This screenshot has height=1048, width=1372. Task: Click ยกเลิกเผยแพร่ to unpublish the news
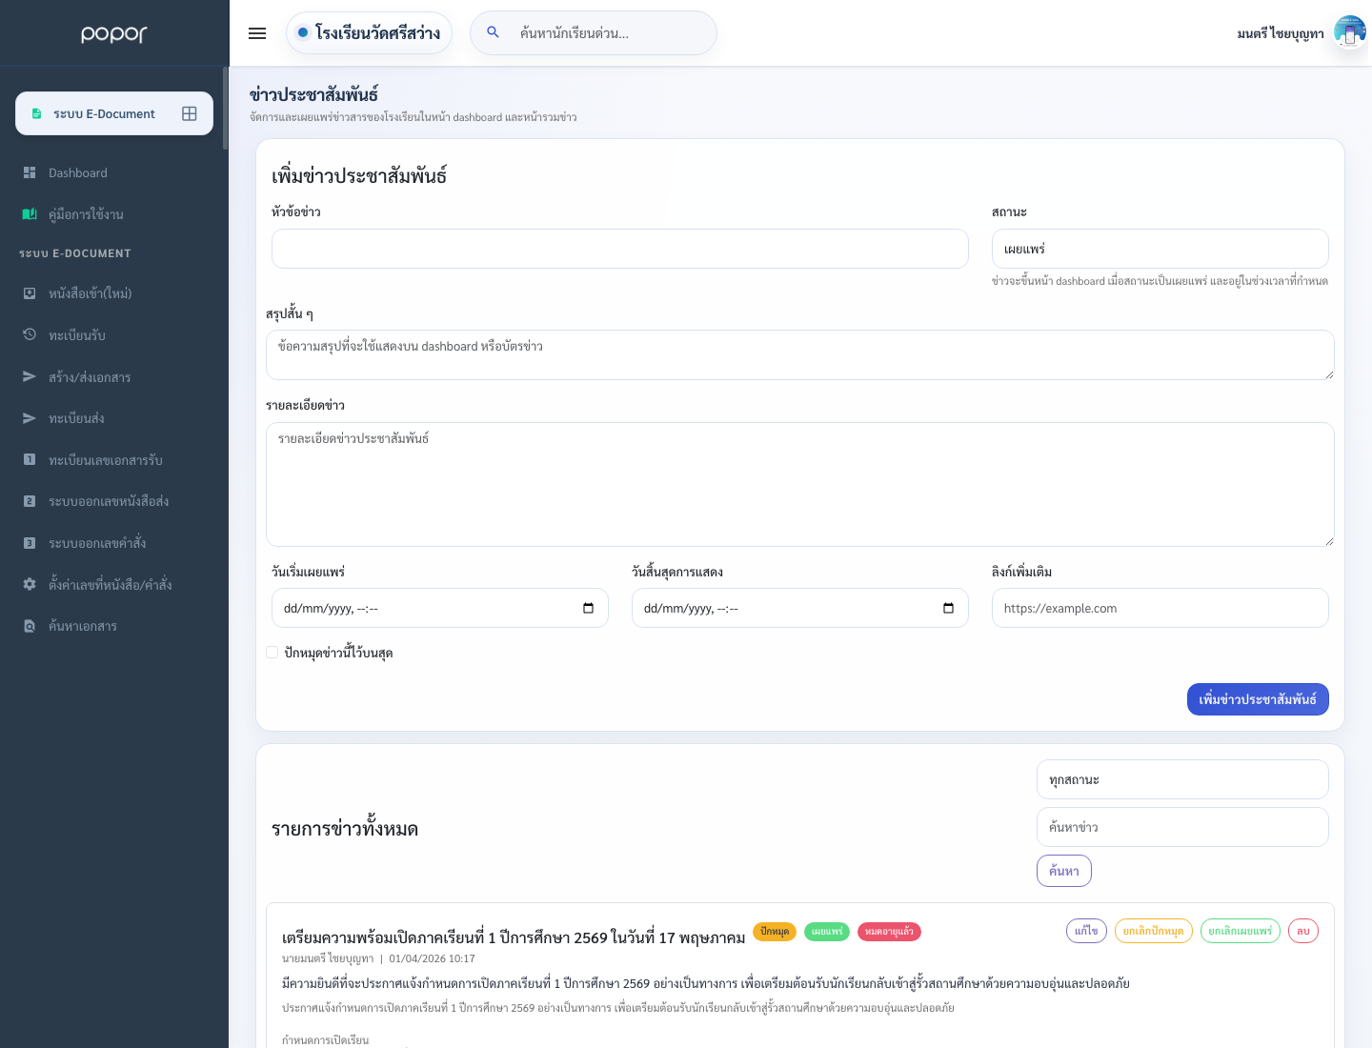[x=1240, y=931]
